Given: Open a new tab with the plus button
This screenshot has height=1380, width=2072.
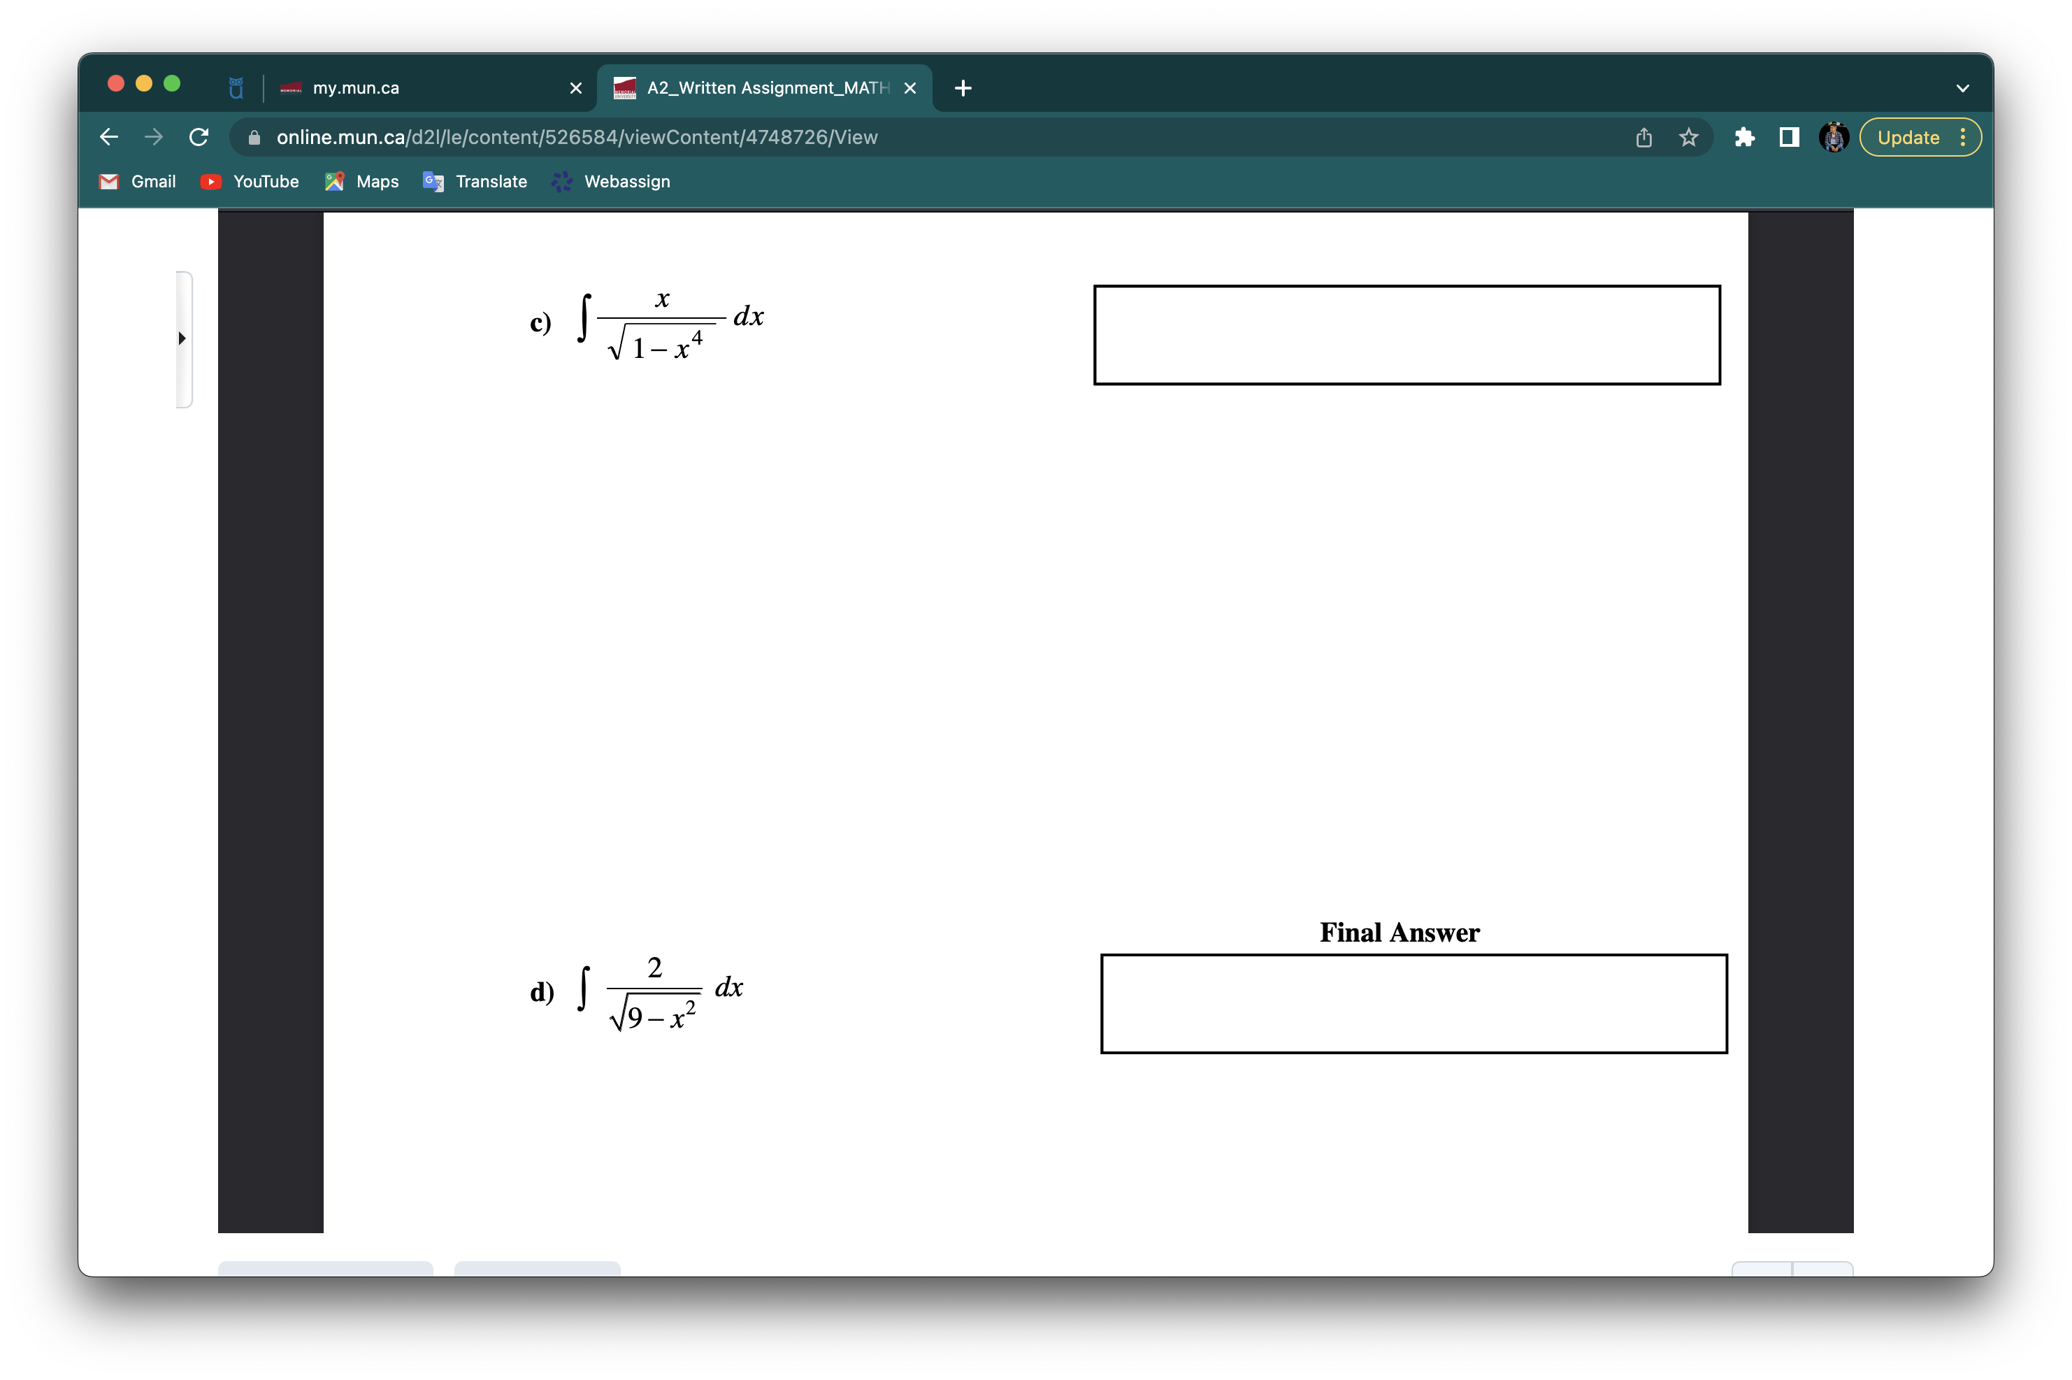Looking at the screenshot, I should pos(962,87).
